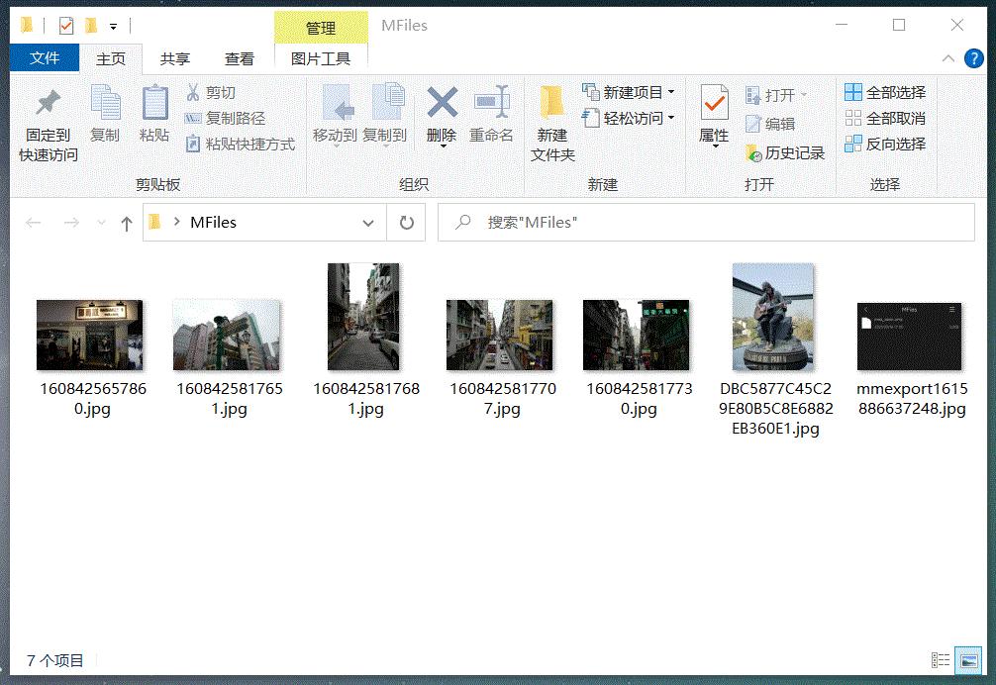Click the Properties (属性) checkmark icon

pyautogui.click(x=714, y=103)
